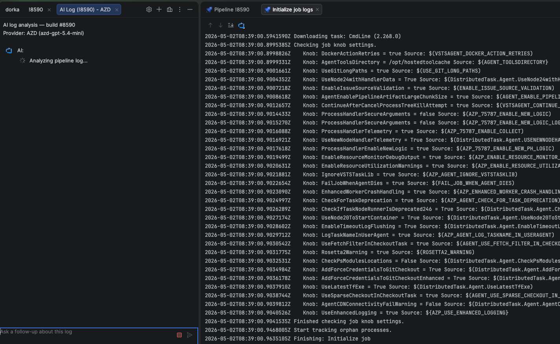Click the Analyzing pipeline log... status text

click(59, 60)
